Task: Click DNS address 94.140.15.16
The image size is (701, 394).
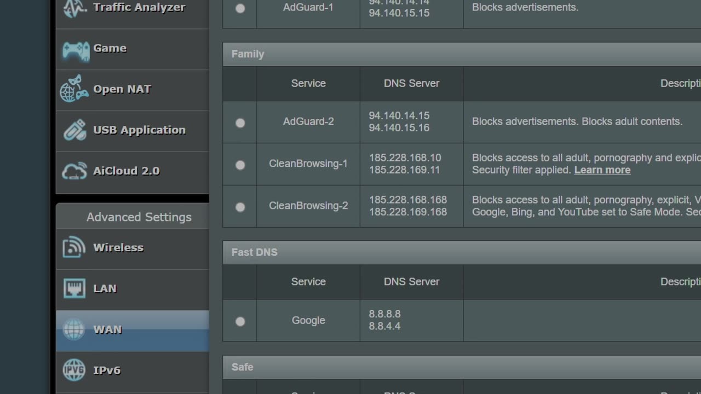Action: (x=399, y=128)
